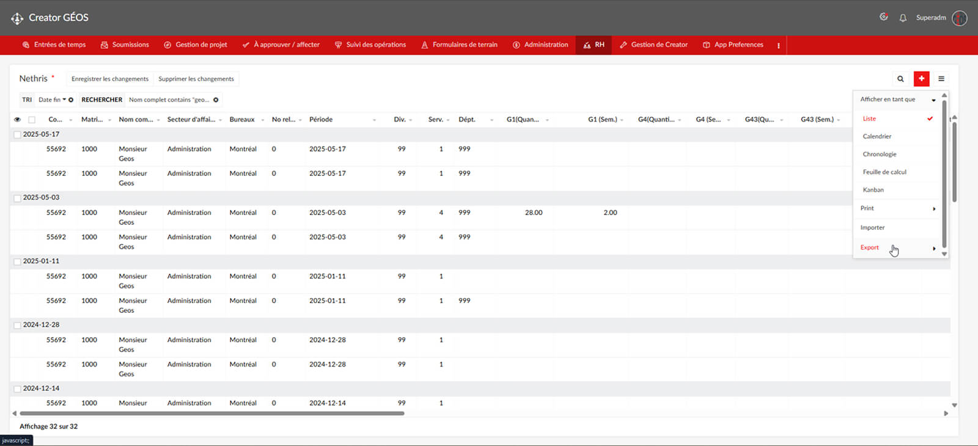Click the scroll-down arrow at table's right
Viewport: 978px width, 446px height.
[954, 405]
